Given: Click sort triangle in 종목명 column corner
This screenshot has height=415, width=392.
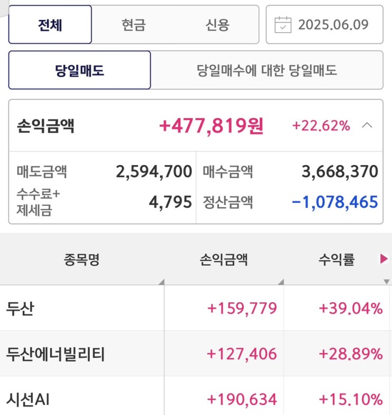Looking at the screenshot, I should (x=161, y=282).
